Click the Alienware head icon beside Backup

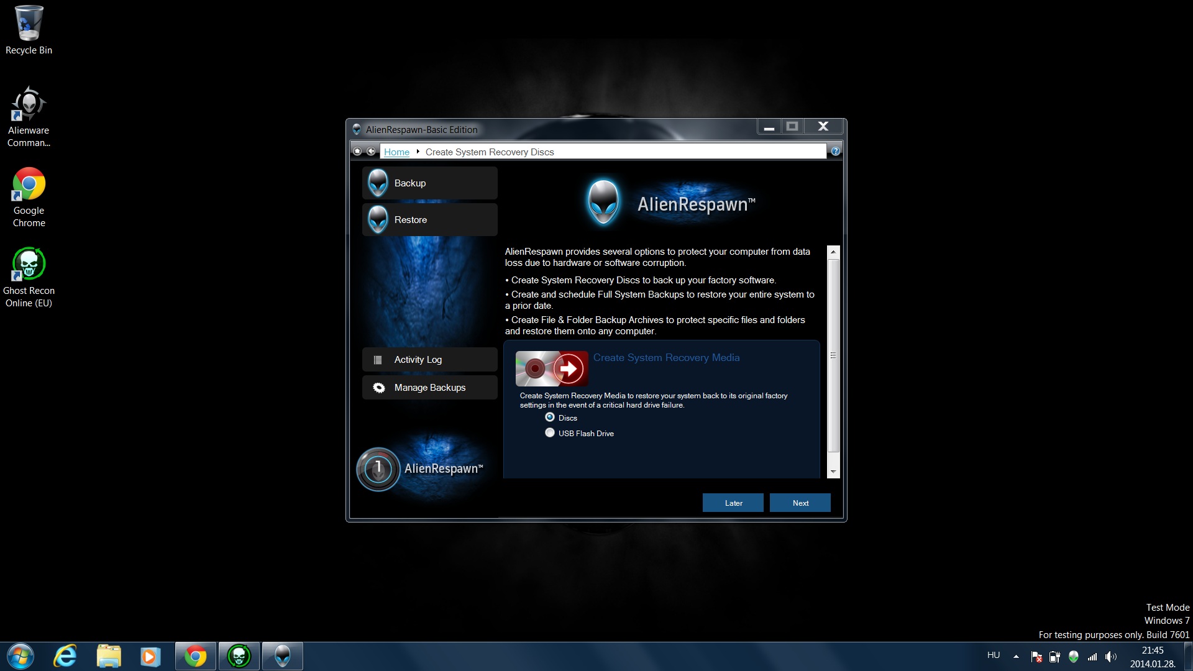378,183
